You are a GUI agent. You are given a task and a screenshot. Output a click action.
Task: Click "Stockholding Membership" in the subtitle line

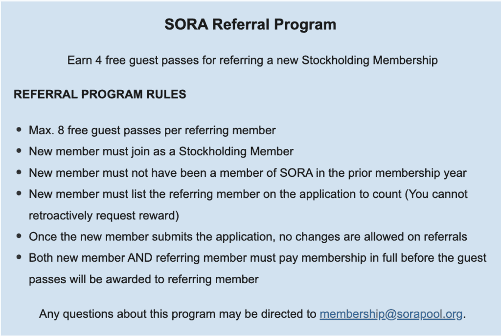(x=369, y=61)
